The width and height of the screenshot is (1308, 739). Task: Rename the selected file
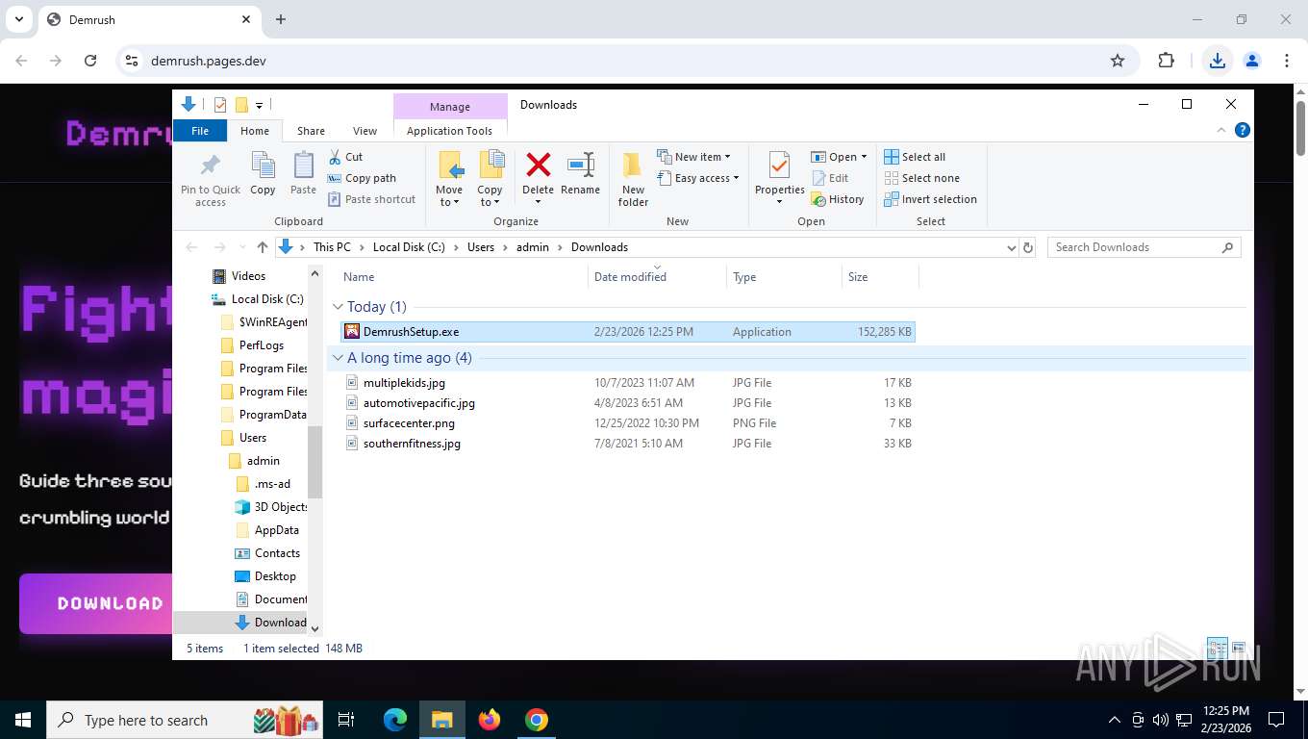tap(580, 174)
